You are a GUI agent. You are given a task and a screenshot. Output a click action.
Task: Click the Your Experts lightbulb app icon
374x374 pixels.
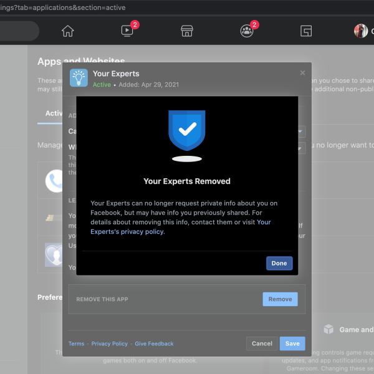click(x=79, y=78)
